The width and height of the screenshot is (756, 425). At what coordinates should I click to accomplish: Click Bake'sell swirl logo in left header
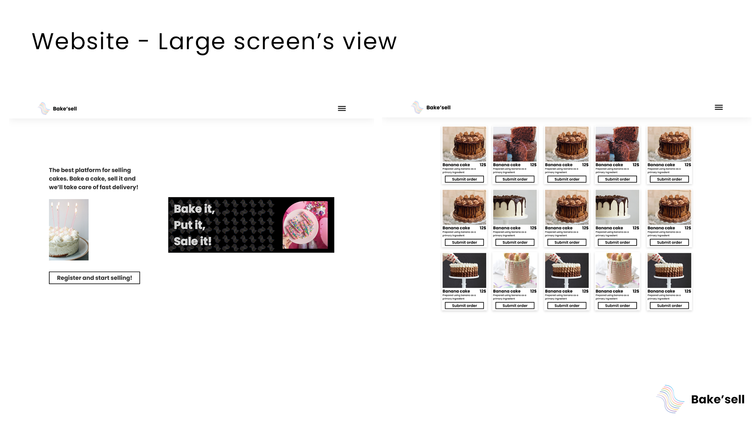(x=44, y=108)
